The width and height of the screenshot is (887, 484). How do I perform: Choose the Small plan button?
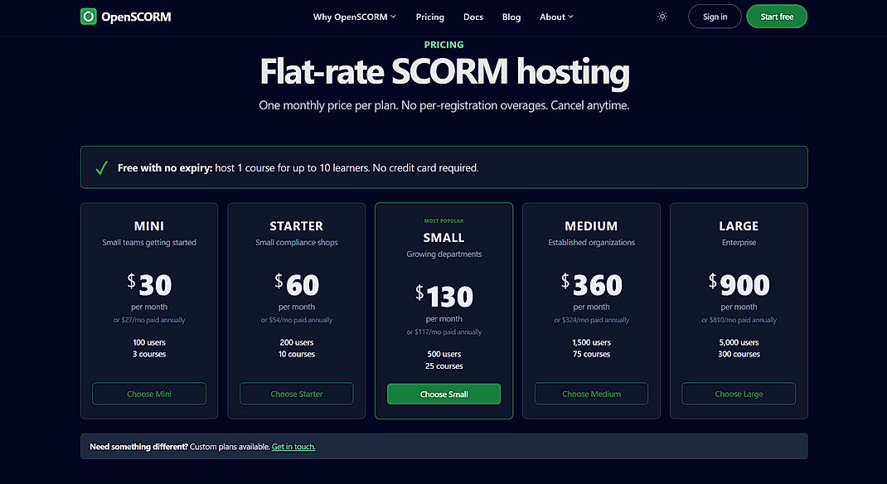click(x=444, y=394)
